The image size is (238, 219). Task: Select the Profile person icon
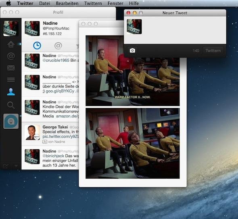(11, 92)
